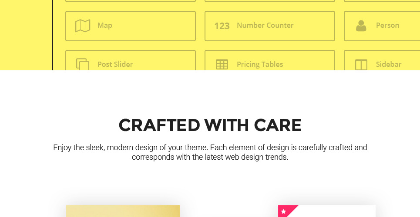The width and height of the screenshot is (420, 217).
Task: Click the cut-off card above Person
Action: tap(382, 1)
